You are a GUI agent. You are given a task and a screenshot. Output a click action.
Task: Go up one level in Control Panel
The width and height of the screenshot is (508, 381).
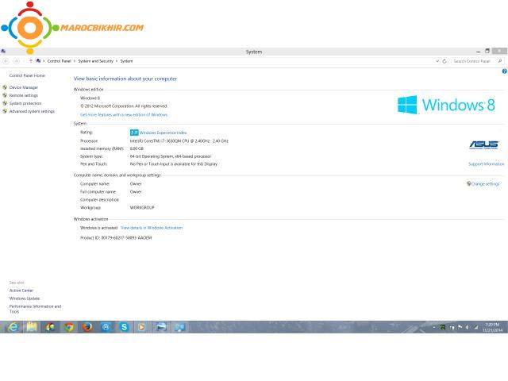point(31,61)
